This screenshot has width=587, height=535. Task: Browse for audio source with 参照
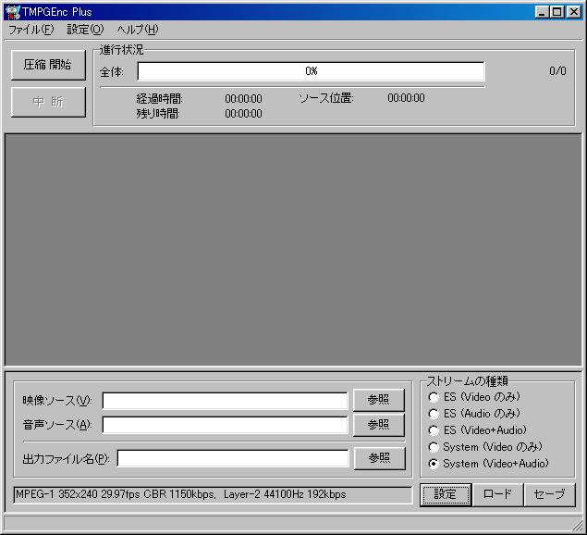click(378, 425)
